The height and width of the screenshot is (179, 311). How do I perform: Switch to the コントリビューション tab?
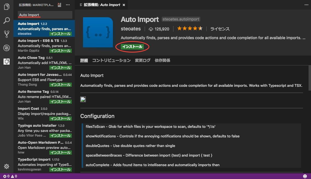[x=111, y=60]
